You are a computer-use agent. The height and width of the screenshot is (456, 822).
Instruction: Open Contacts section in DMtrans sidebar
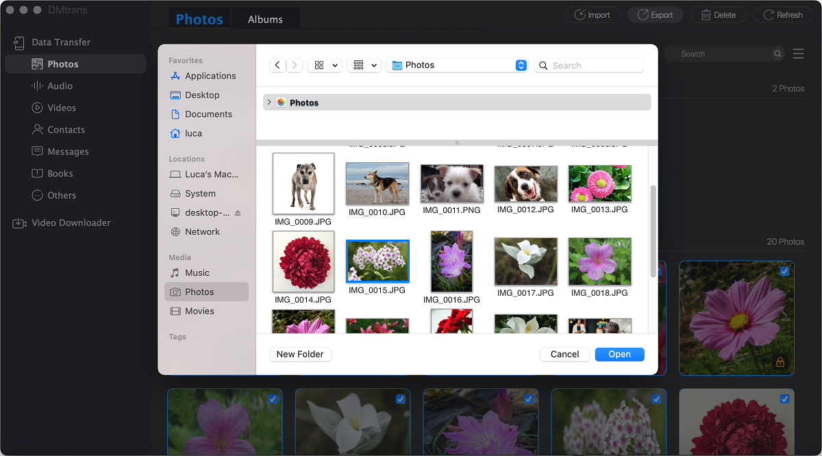point(58,129)
